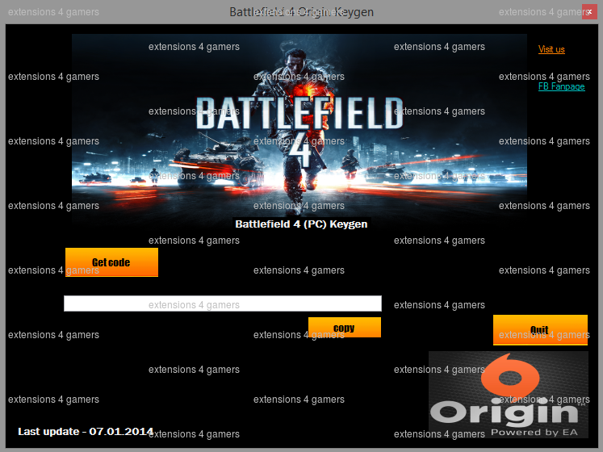Close the Battlefield 4 Origin Keygen window
The image size is (603, 452).
[x=589, y=11]
